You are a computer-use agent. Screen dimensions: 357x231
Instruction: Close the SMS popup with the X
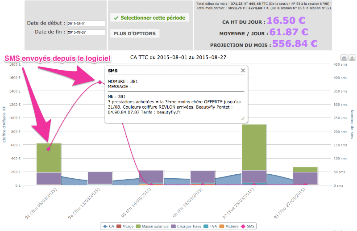pyautogui.click(x=243, y=70)
